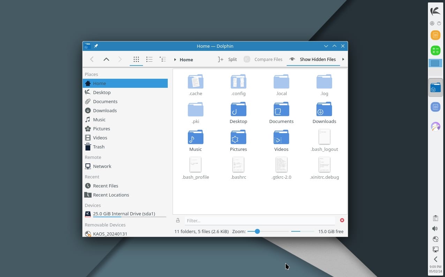Viewport: 445px width, 277px height.
Task: Open the Downloads folder icon
Action: tap(324, 109)
